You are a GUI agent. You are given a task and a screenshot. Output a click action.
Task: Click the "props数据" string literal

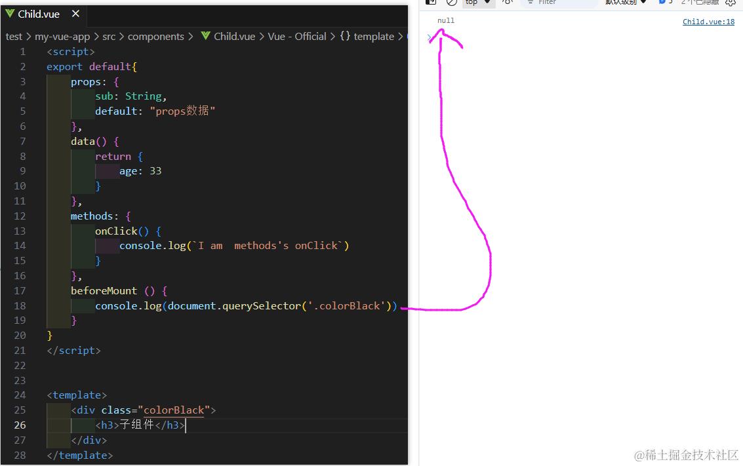coord(182,111)
